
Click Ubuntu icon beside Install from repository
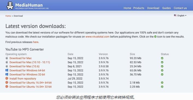[x=7, y=78]
